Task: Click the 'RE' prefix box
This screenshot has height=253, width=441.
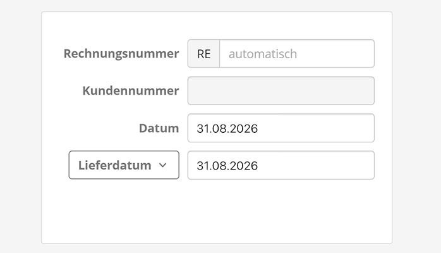Action: pyautogui.click(x=203, y=54)
